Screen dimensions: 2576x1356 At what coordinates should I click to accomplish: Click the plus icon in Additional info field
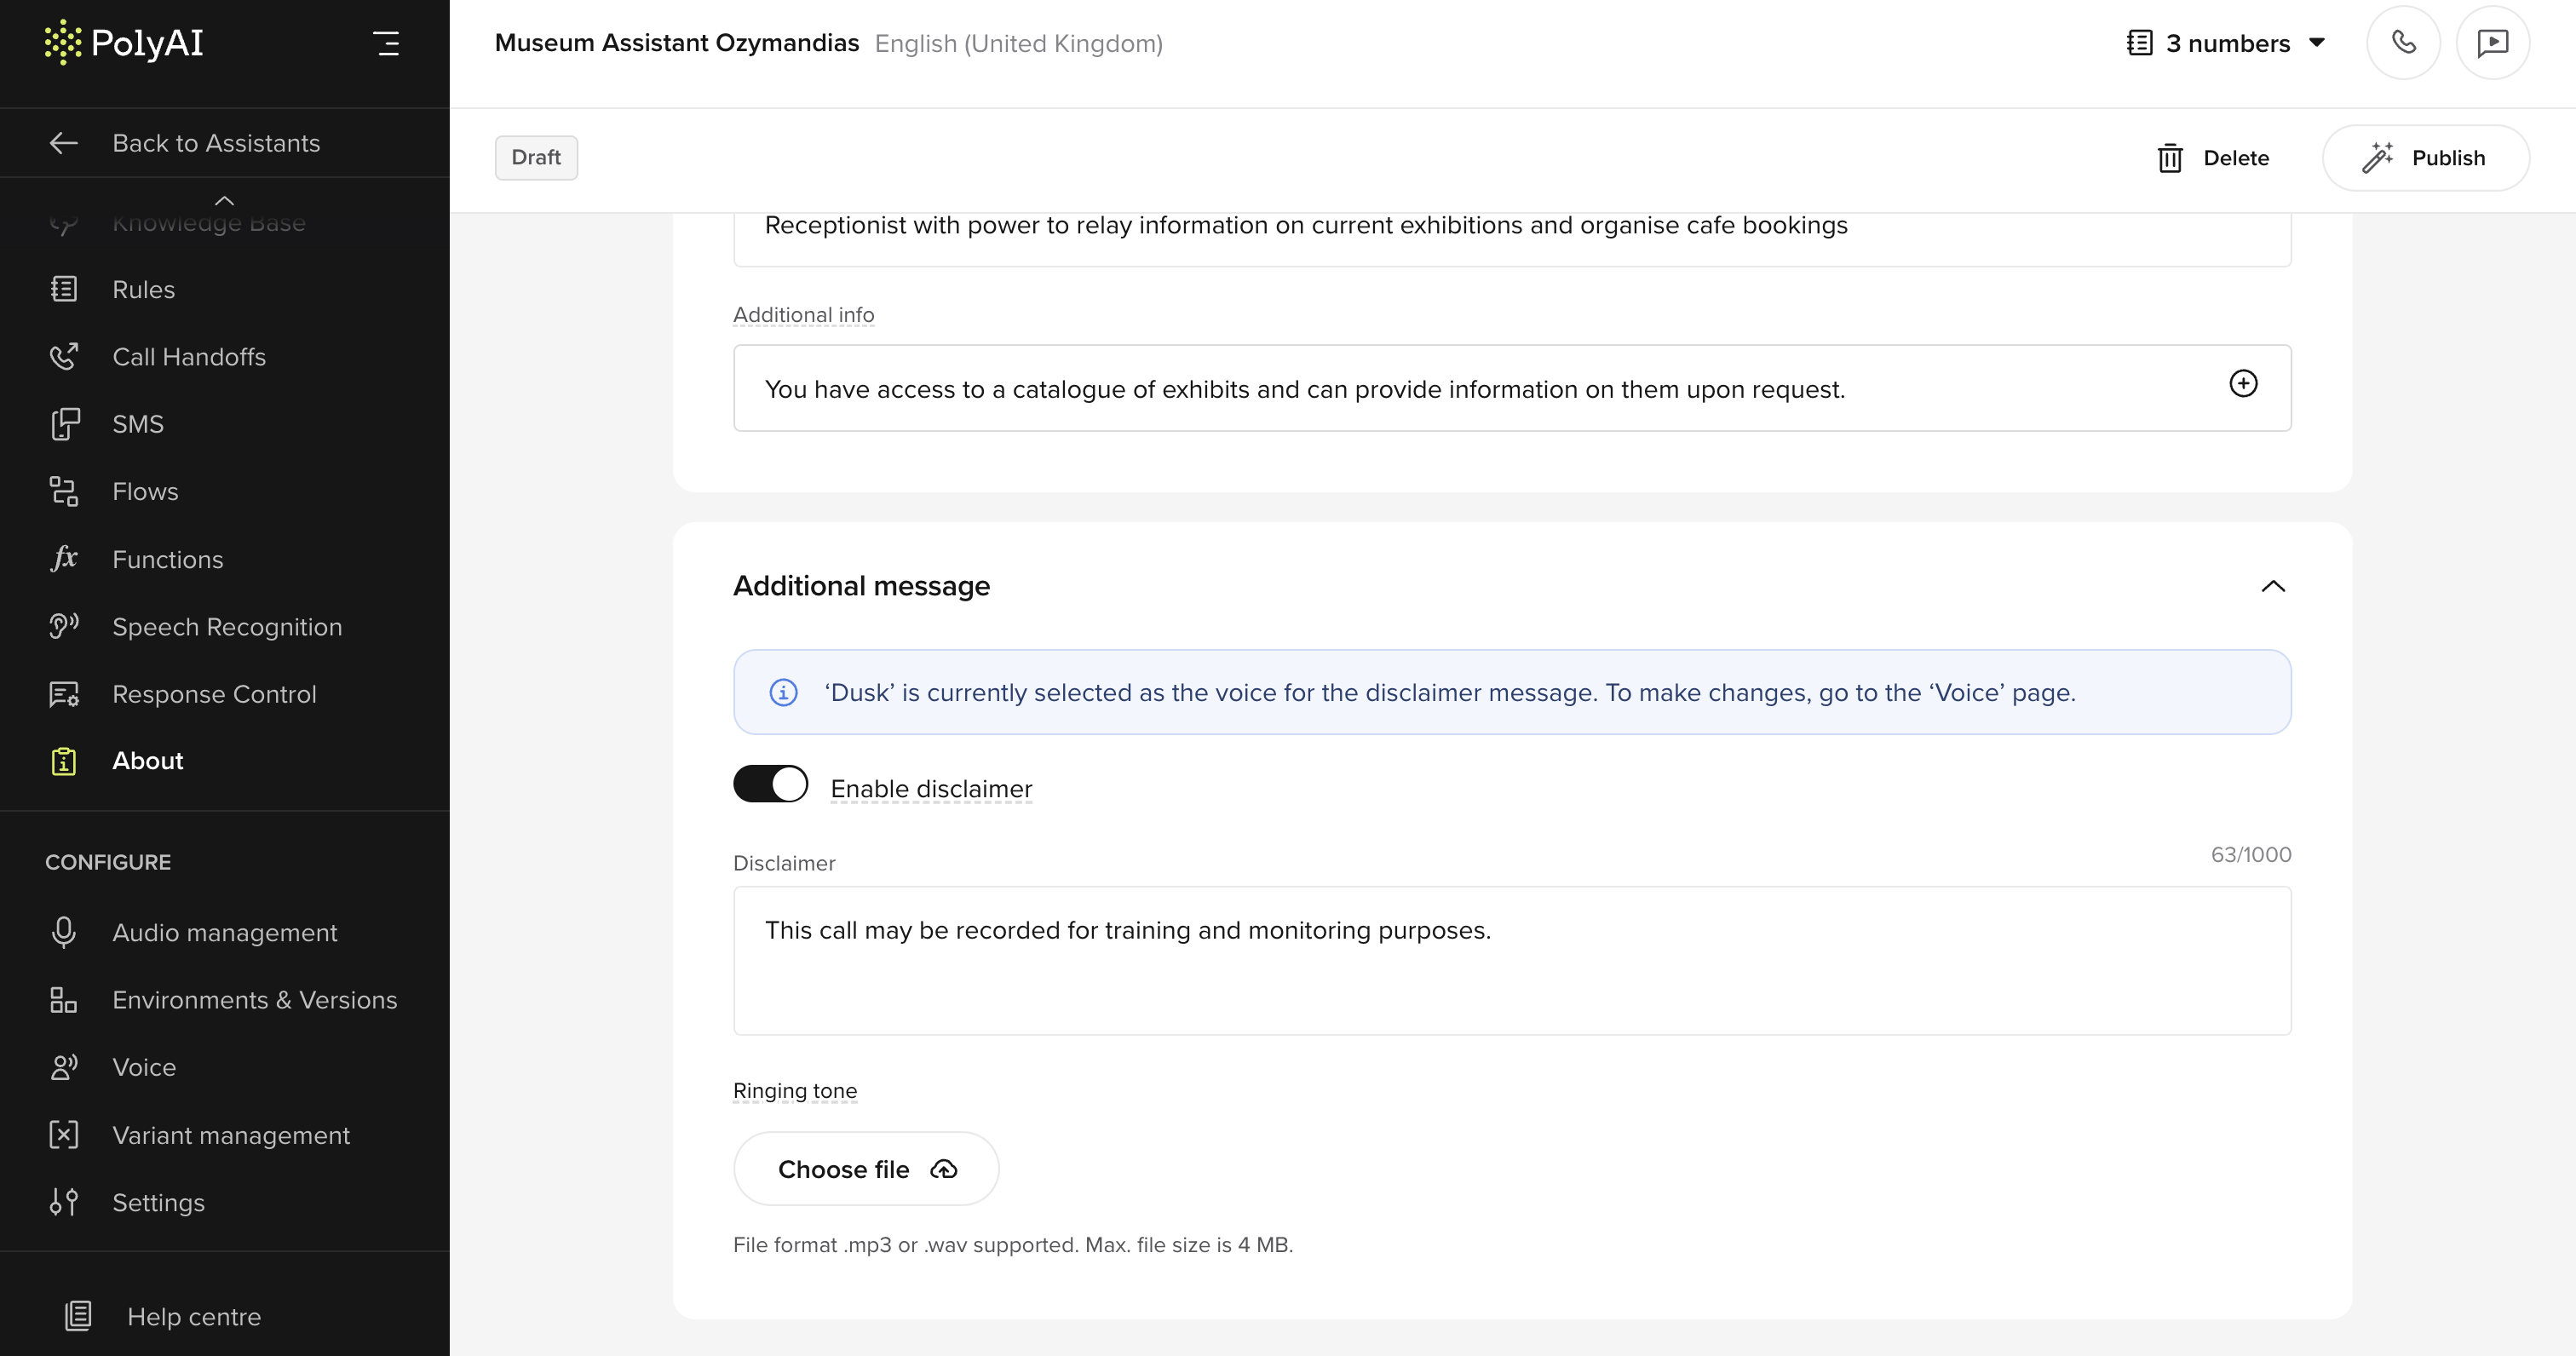pyautogui.click(x=2243, y=384)
